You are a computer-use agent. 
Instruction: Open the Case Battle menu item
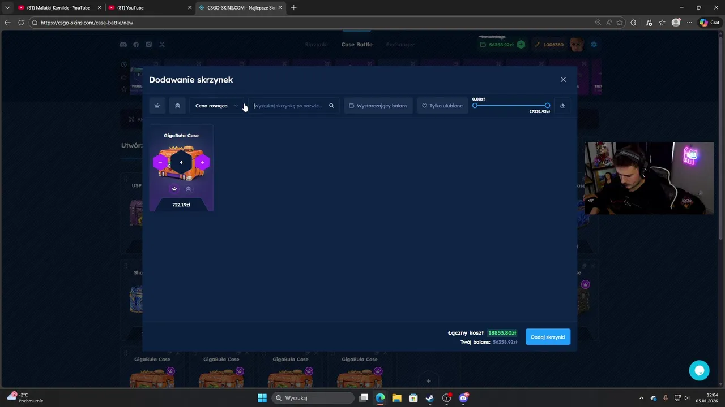pos(357,45)
